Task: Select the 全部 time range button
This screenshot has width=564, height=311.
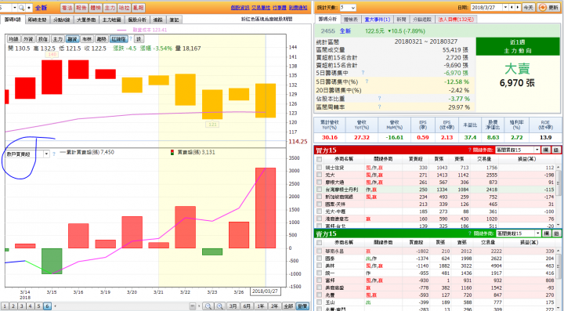Action: (288, 306)
